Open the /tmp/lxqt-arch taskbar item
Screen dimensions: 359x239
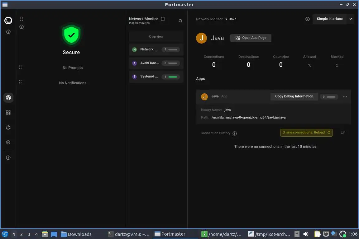click(x=269, y=234)
